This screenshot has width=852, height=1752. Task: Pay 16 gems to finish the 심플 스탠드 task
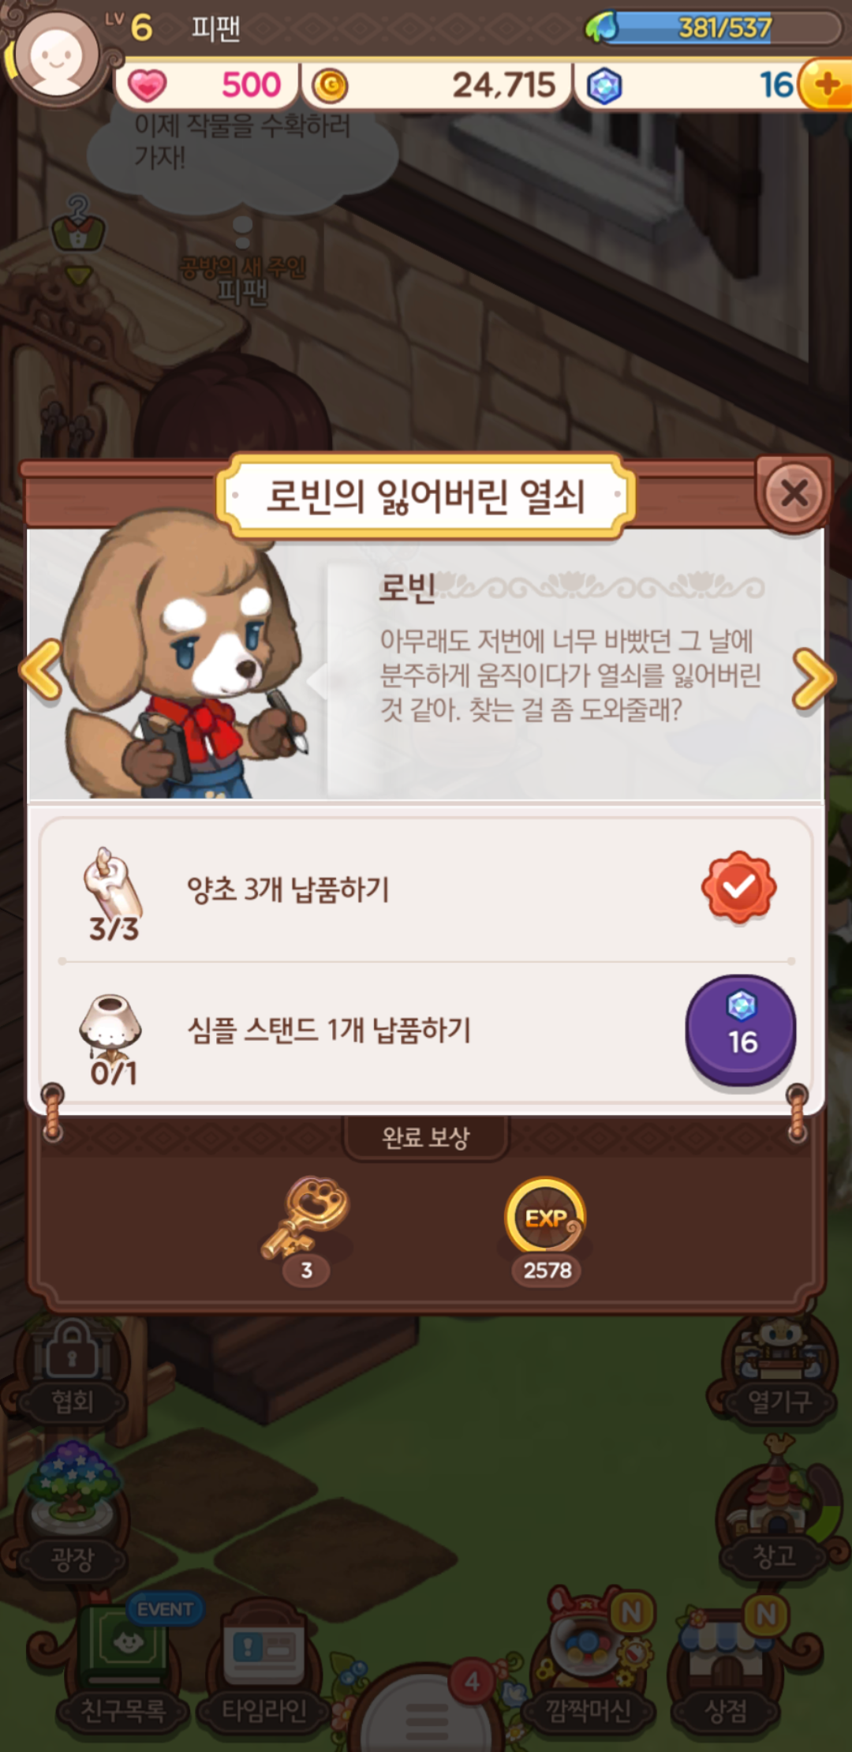pos(741,1029)
